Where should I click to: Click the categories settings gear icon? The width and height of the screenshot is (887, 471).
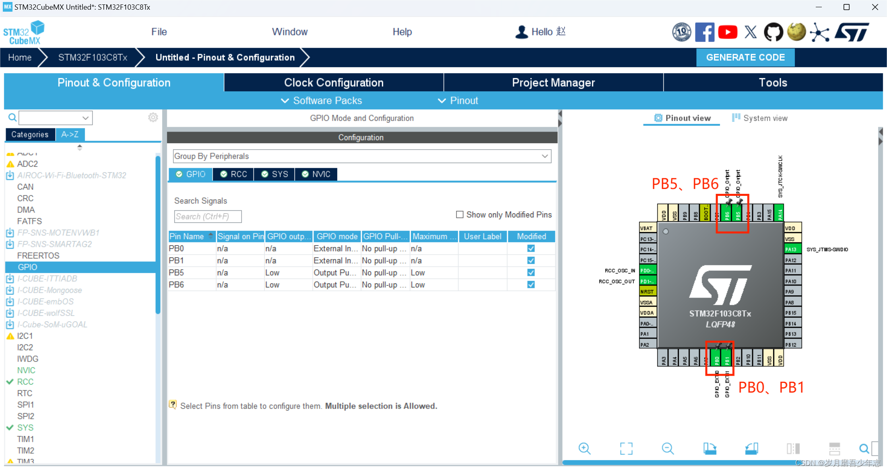tap(153, 117)
